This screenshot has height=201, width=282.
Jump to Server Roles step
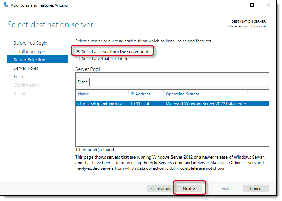[x=26, y=68]
